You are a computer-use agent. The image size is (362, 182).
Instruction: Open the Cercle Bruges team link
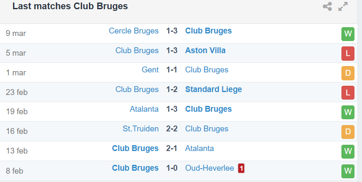[134, 31]
